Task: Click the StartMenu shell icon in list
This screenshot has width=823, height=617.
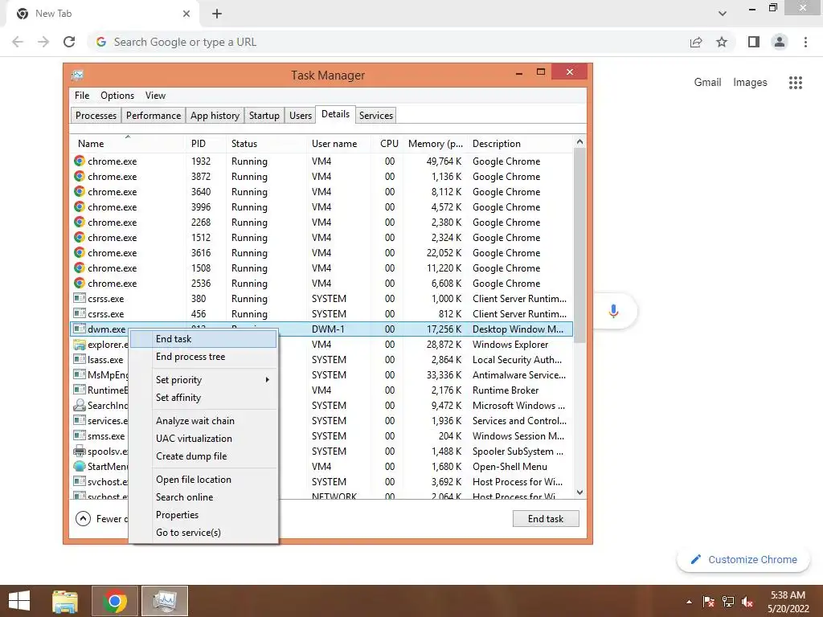Action: (x=80, y=467)
